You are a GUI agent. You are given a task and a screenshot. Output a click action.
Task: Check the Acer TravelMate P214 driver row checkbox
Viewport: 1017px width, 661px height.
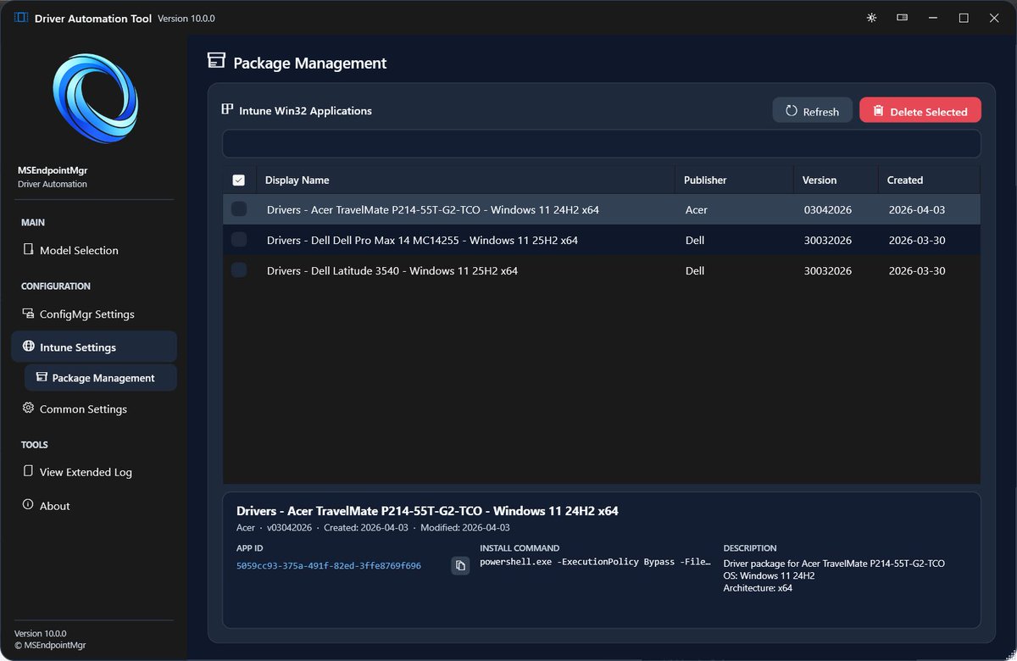239,208
